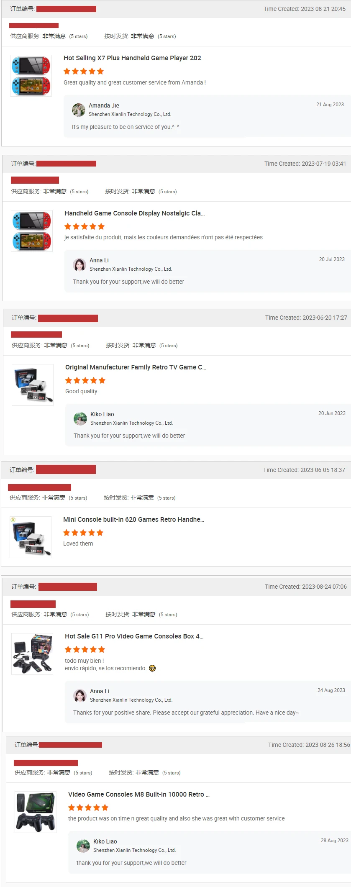The image size is (351, 887).
Task: Open G11 Pro Video Game Consoles image
Action: click(32, 654)
